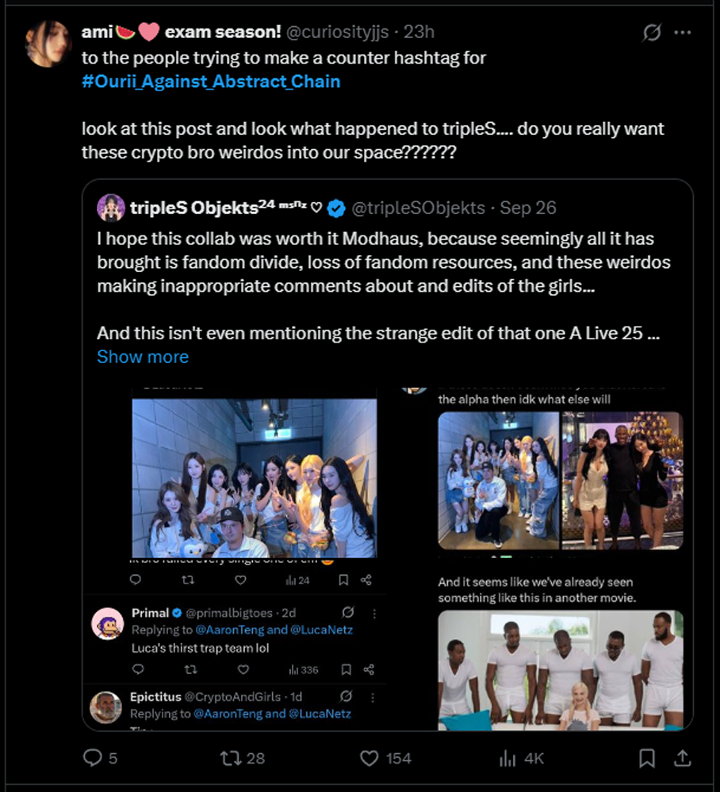Repost the tweet with 28 reposts

(x=230, y=759)
